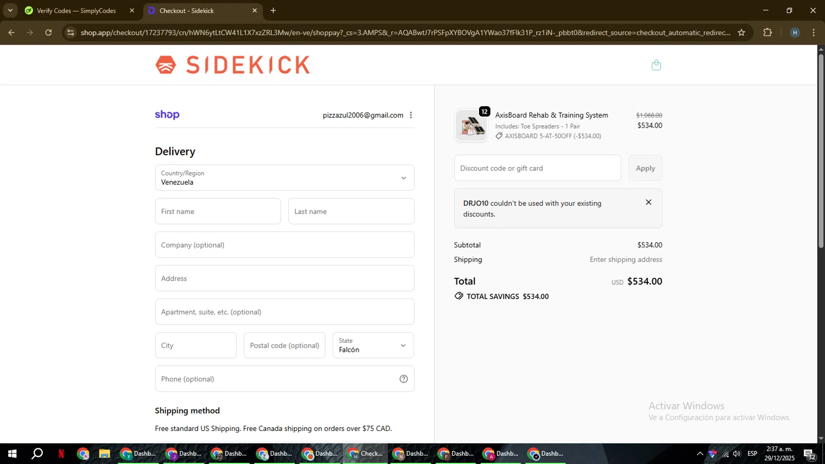The height and width of the screenshot is (464, 825).
Task: Click the Address input field
Action: click(x=284, y=278)
